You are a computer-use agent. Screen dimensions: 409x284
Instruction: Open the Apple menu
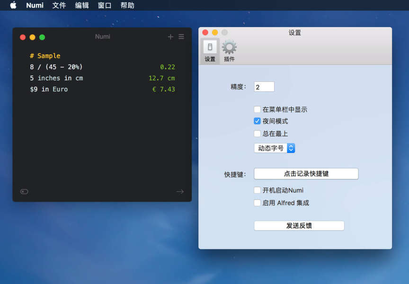coord(13,5)
